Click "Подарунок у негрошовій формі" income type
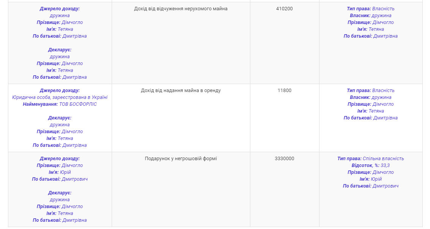This screenshot has width=430, height=229. tap(181, 159)
